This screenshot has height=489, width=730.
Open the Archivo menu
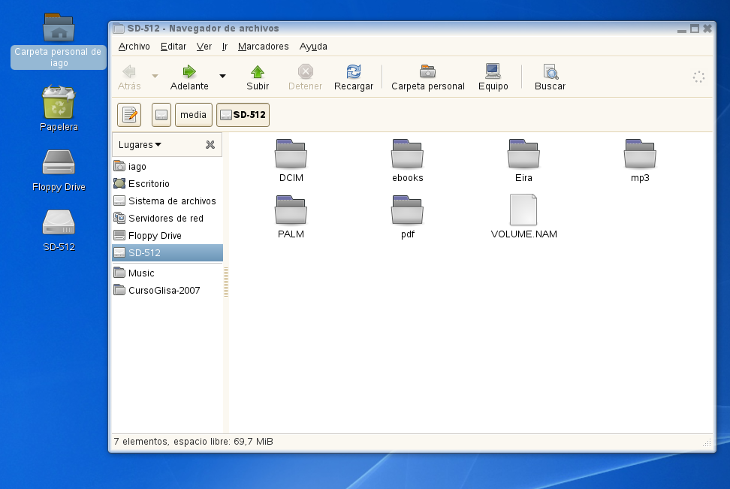(134, 47)
